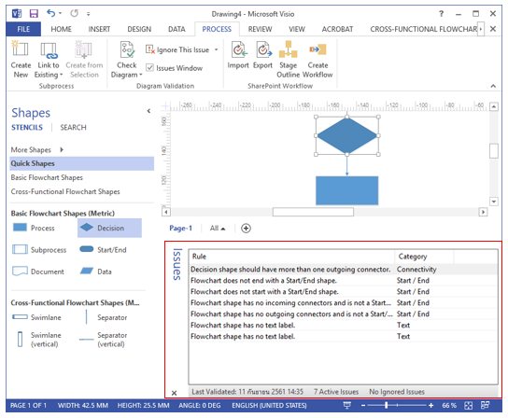The image size is (508, 418).
Task: Select Quick Shapes stencil
Action: point(82,163)
